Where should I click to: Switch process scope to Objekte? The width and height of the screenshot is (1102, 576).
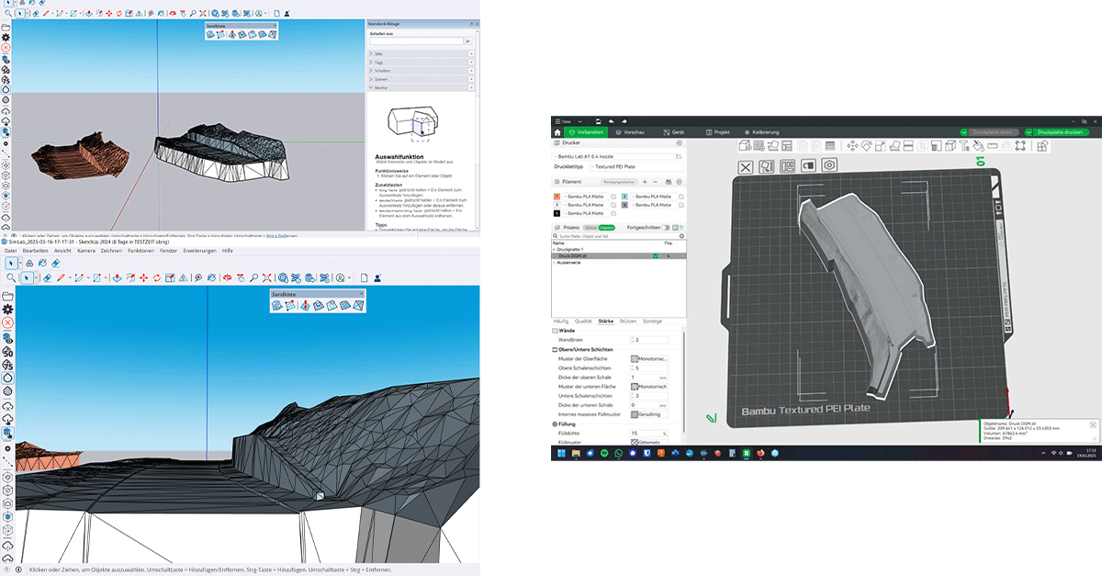coord(606,227)
